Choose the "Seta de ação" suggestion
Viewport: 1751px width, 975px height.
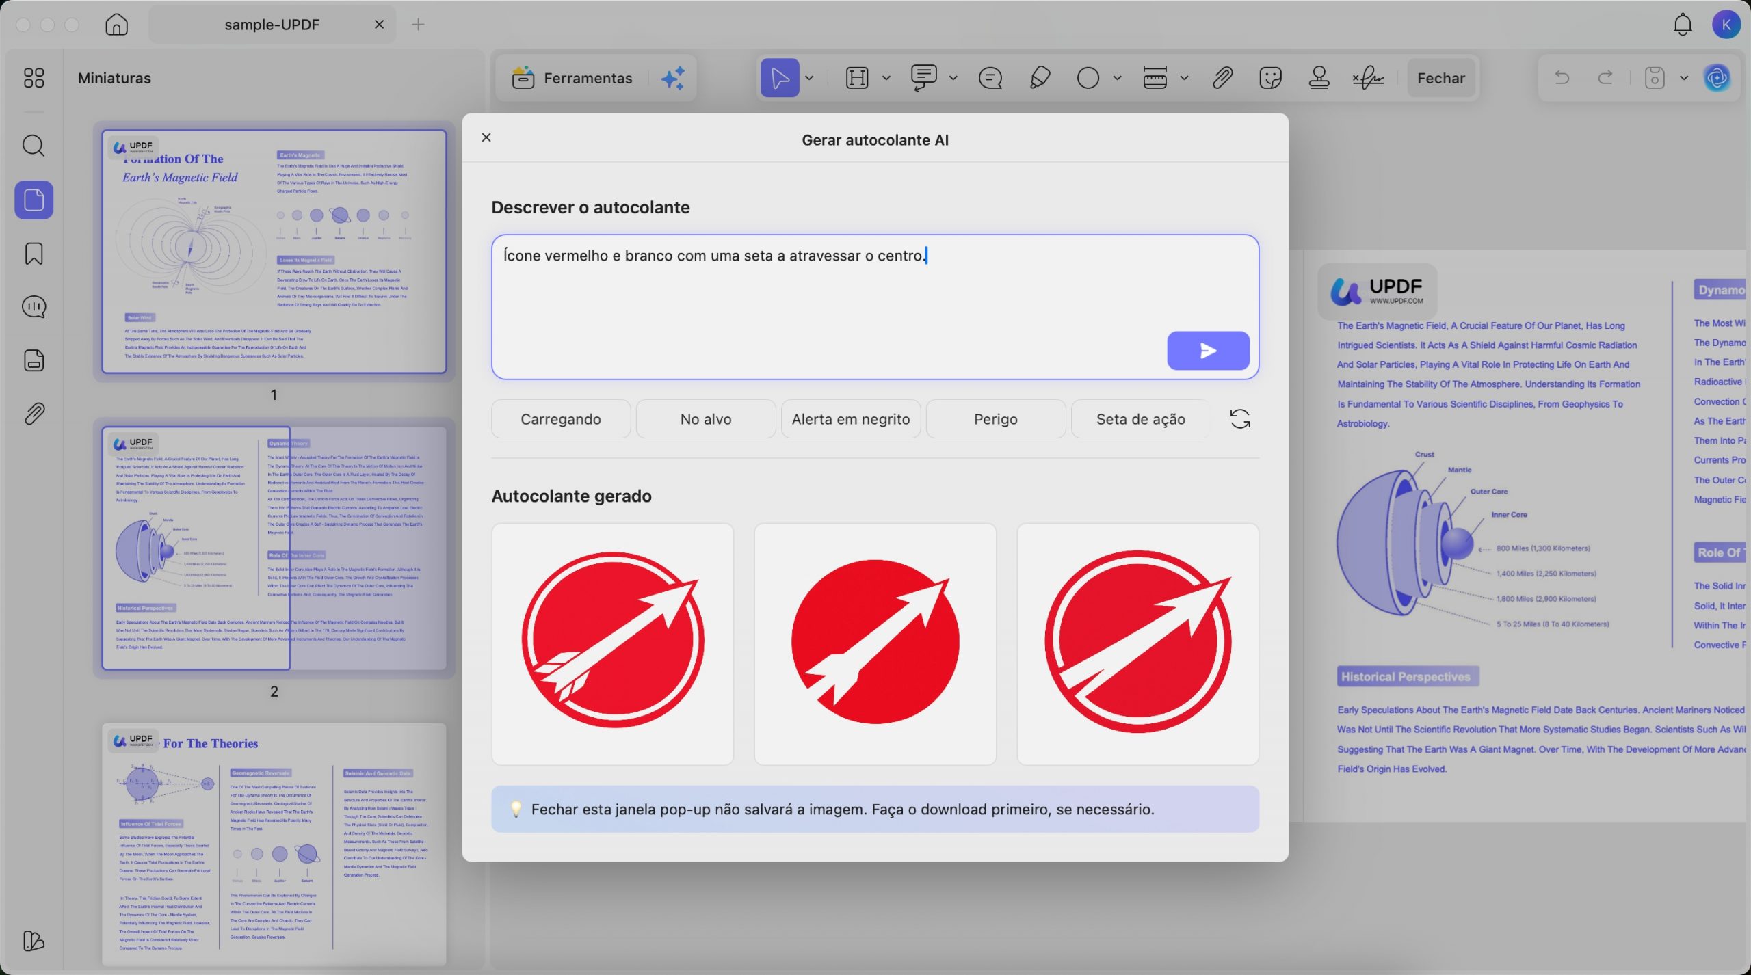[x=1140, y=419]
